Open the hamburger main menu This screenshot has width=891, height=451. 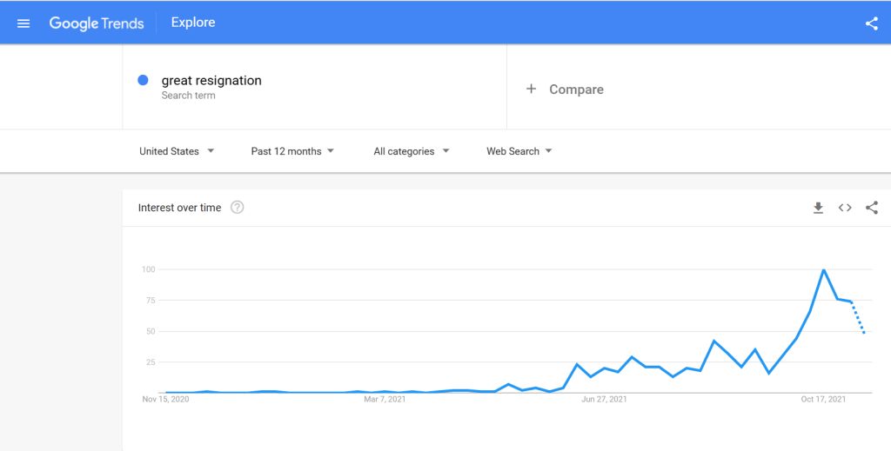[x=23, y=23]
